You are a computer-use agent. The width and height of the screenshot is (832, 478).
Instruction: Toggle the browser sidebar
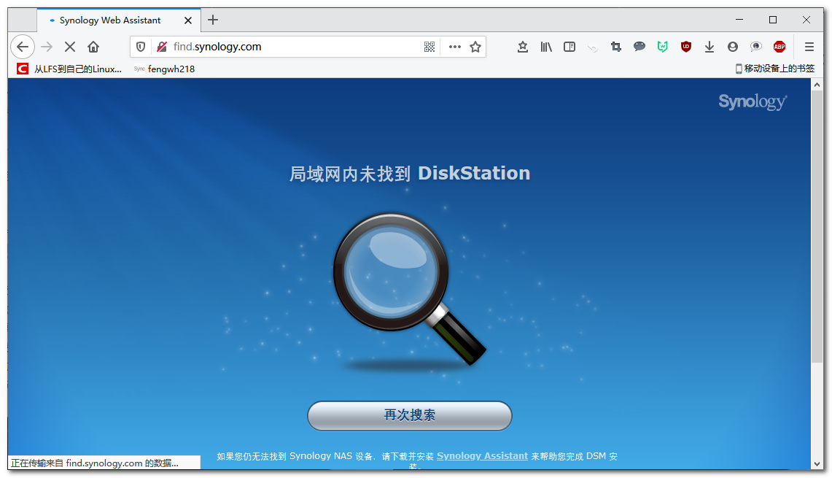569,47
